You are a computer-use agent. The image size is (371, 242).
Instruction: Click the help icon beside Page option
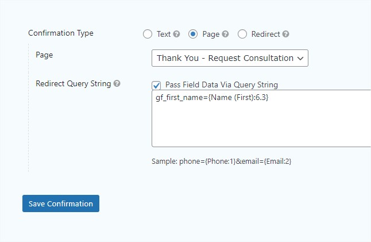pos(226,34)
